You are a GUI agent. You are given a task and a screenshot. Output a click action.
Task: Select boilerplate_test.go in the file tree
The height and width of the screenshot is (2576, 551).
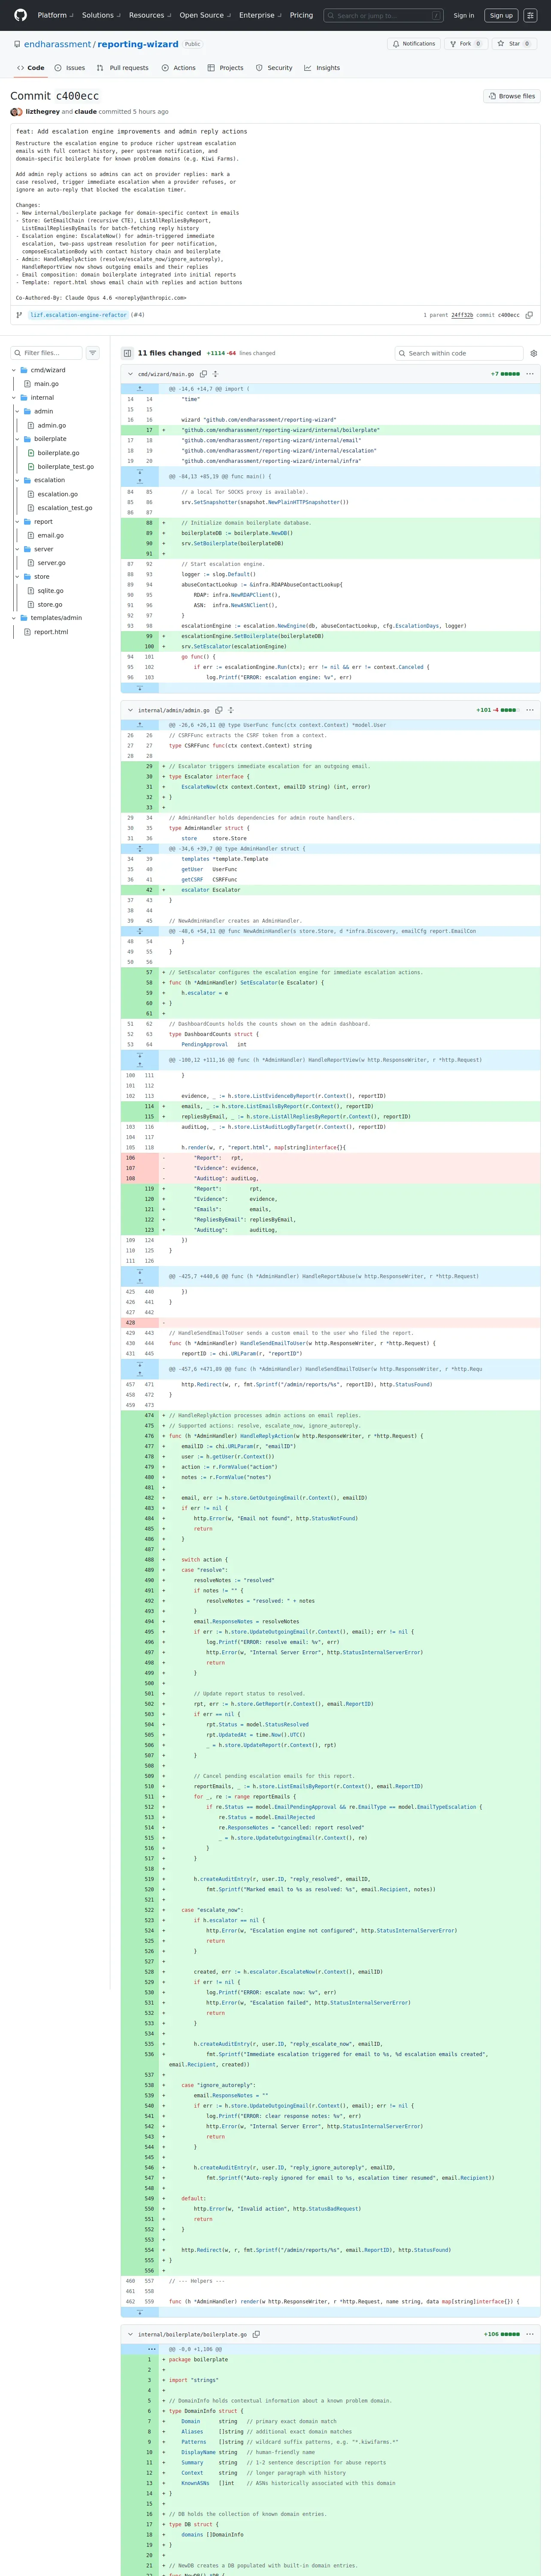click(x=66, y=467)
